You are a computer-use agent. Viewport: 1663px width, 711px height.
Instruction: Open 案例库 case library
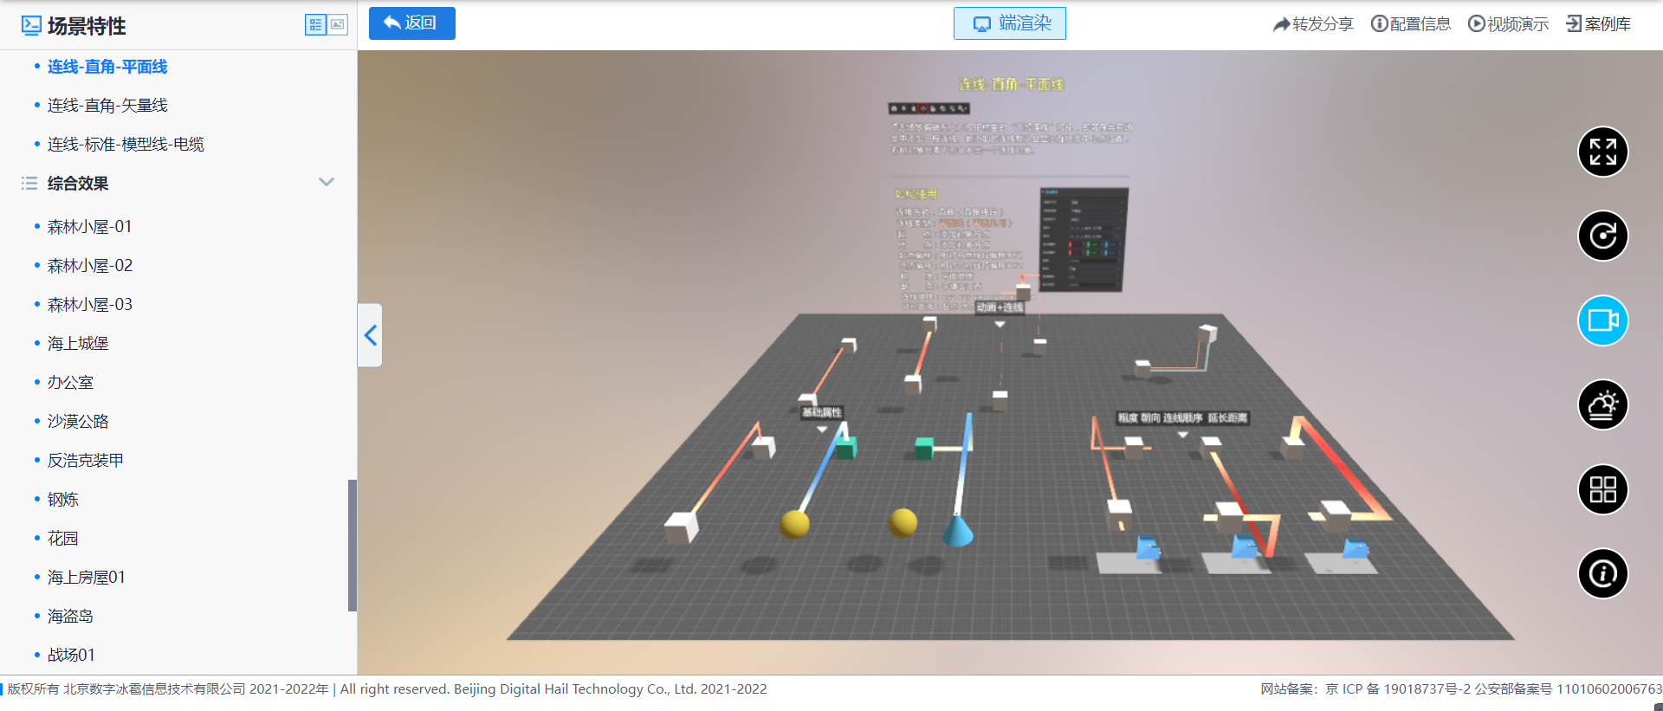[1599, 24]
